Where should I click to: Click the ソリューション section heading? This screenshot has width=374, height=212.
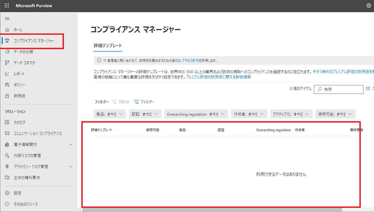[15, 112]
